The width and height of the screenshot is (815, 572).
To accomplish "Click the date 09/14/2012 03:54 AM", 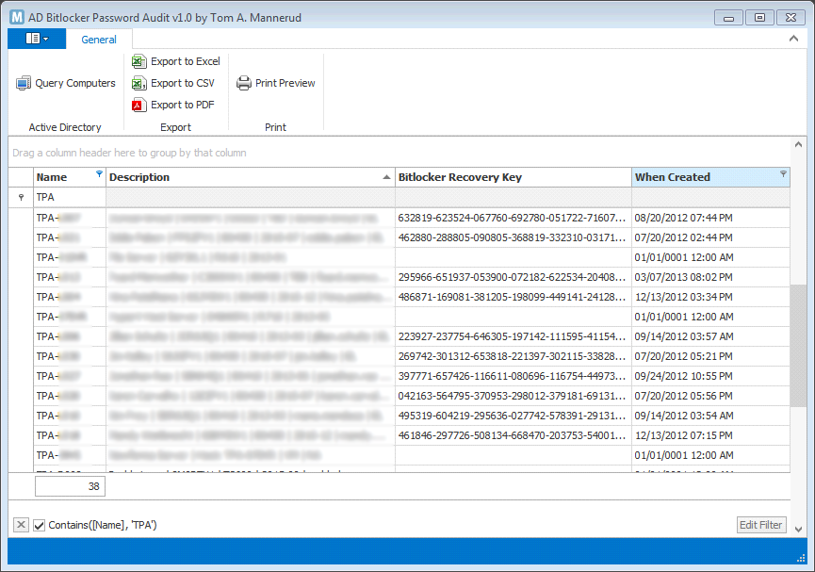I will point(683,416).
